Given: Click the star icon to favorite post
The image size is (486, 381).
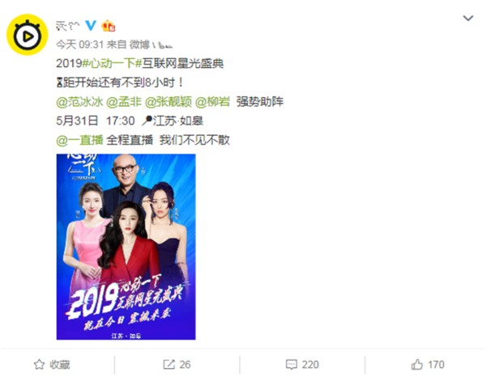Looking at the screenshot, I should tap(39, 364).
